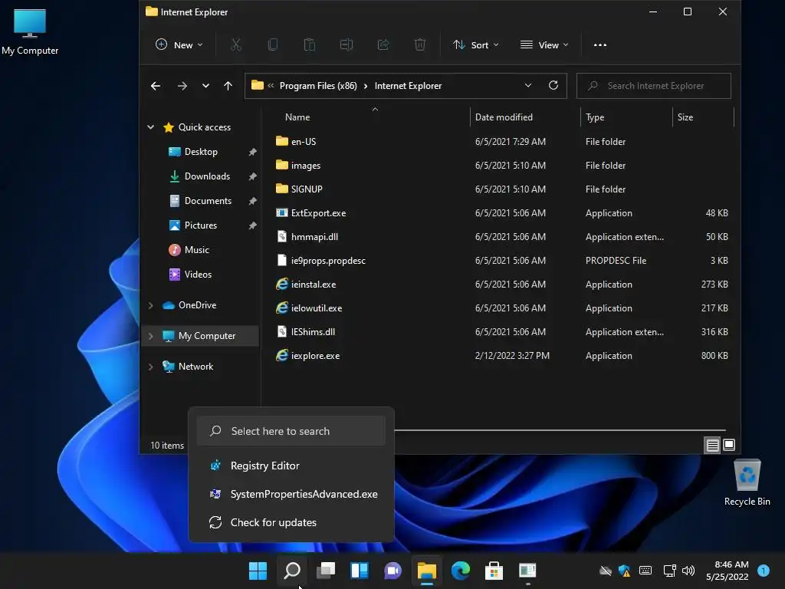
Task: Open the See more ellipsis menu
Action: [599, 45]
